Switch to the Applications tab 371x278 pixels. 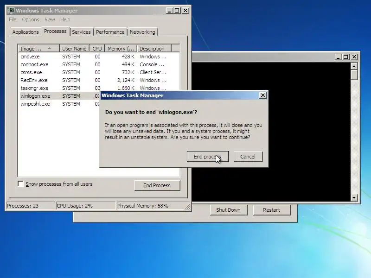click(26, 32)
